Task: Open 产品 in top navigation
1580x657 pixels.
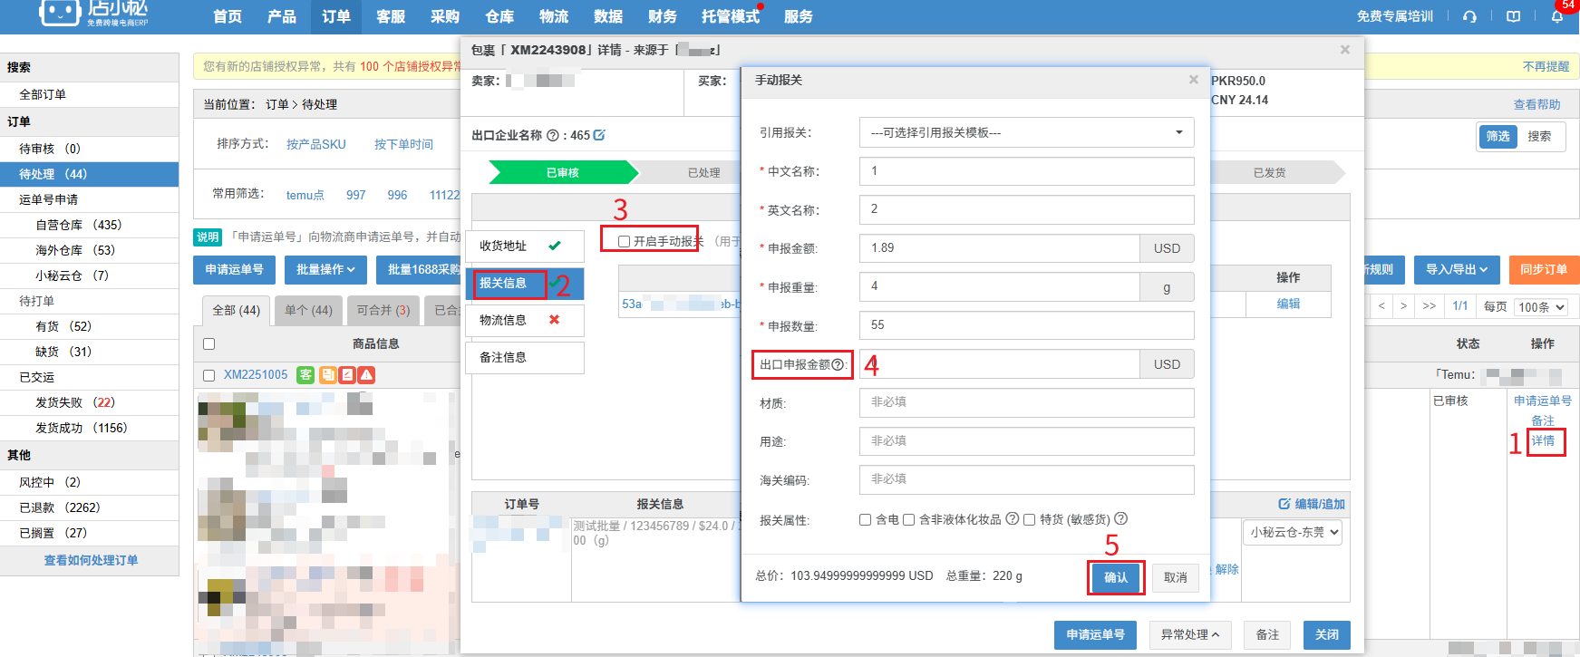Action: coord(282,16)
